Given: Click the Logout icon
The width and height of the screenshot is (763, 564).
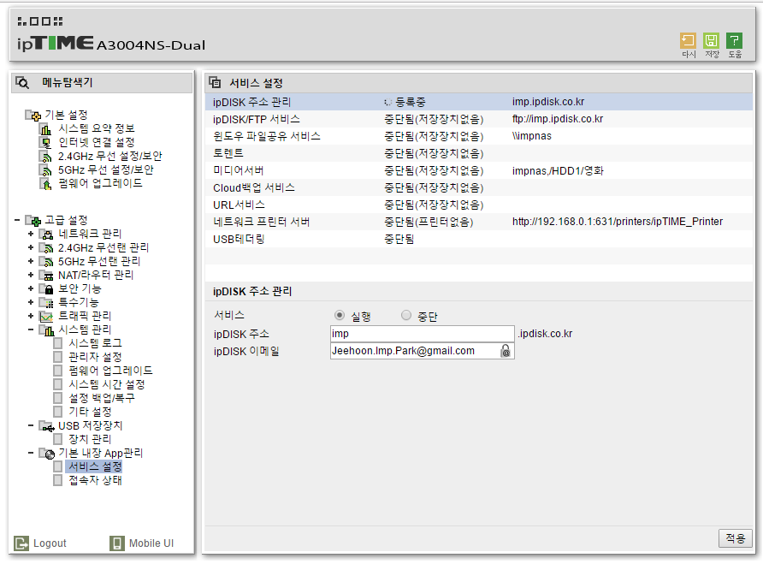Looking at the screenshot, I should (21, 543).
